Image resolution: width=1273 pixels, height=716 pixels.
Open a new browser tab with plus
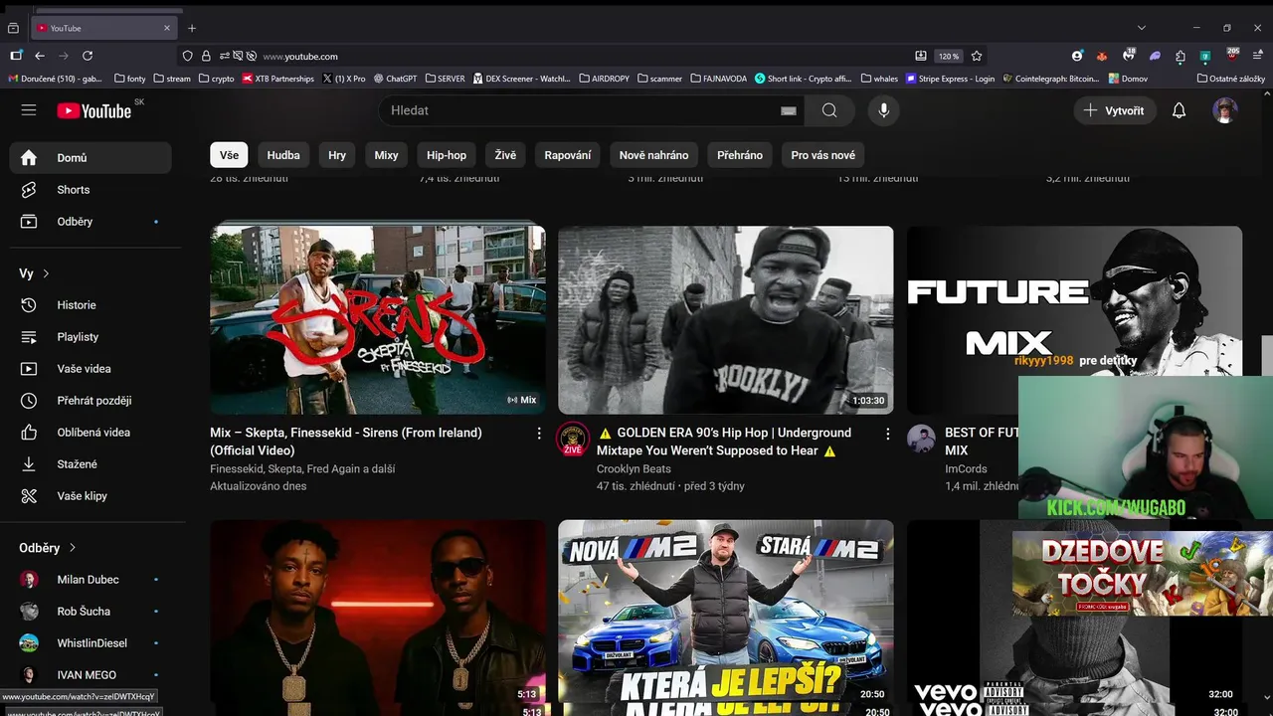[192, 28]
